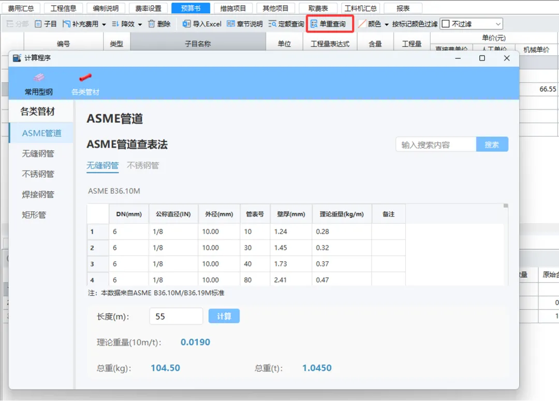
Task: Click the 子目 toolbar icon
Action: [x=38, y=24]
